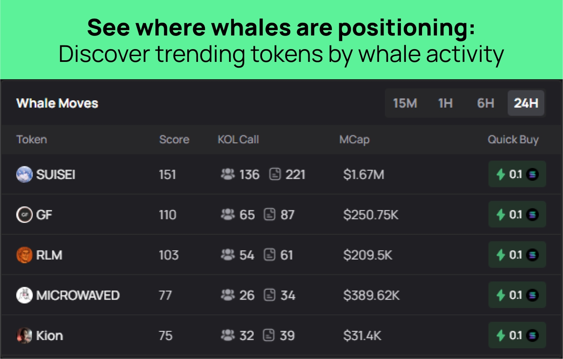This screenshot has width=563, height=359.
Task: Click the KOL people icon for SUISEI
Action: coord(228,175)
